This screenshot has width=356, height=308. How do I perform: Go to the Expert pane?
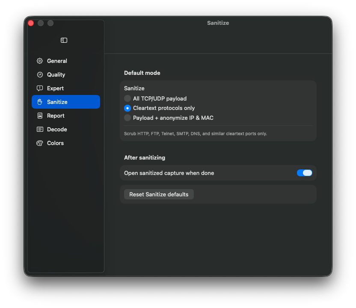[x=66, y=88]
